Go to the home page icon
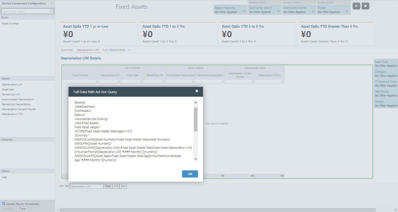The height and width of the screenshot is (212, 398). point(365,6)
